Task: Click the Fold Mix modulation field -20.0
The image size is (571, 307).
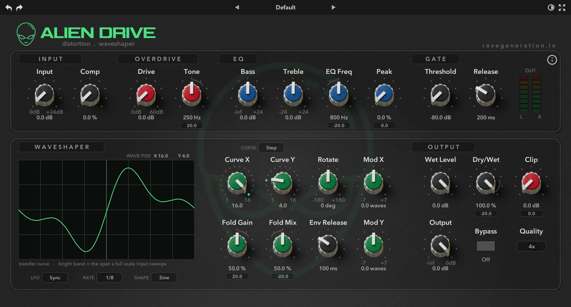Action: pyautogui.click(x=283, y=276)
